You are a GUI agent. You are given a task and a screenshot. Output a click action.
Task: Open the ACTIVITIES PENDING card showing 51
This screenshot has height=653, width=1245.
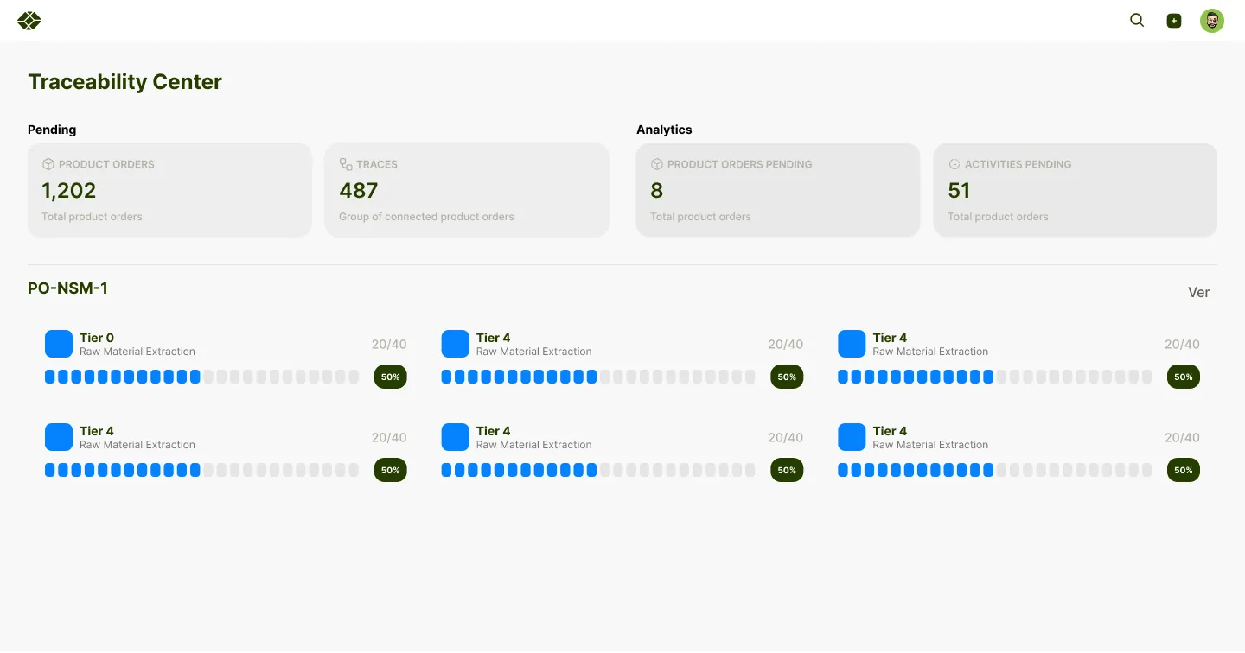[x=1076, y=190]
